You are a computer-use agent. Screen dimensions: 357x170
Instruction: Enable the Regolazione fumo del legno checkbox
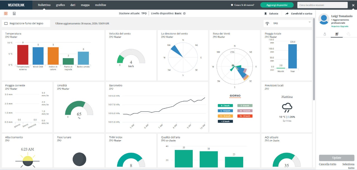pyautogui.click(x=6, y=24)
